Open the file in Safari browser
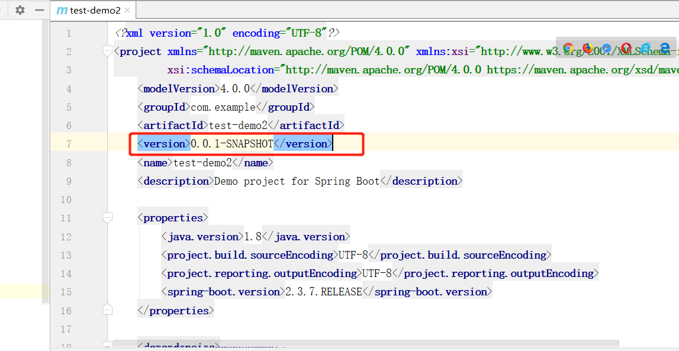This screenshot has width=679, height=351. click(607, 47)
